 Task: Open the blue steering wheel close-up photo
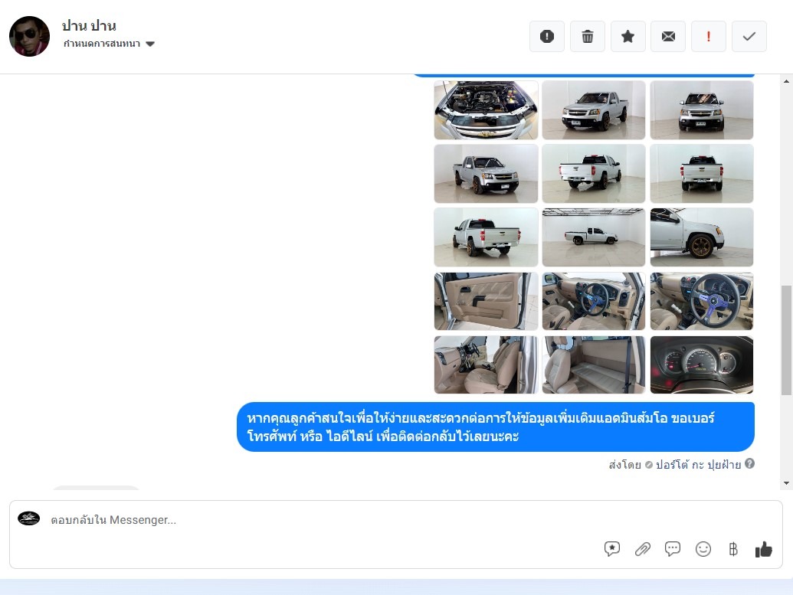pos(702,301)
